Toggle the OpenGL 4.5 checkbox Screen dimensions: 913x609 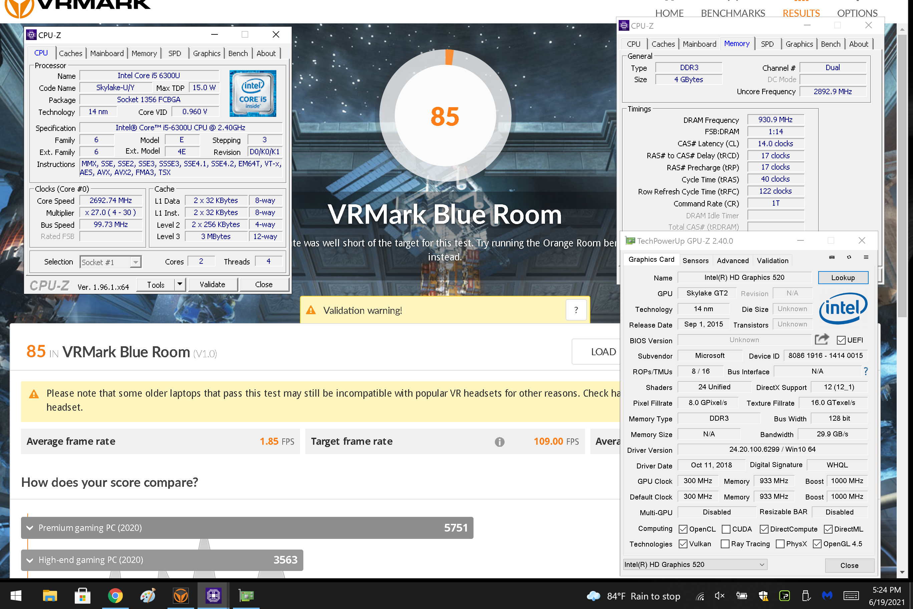817,544
